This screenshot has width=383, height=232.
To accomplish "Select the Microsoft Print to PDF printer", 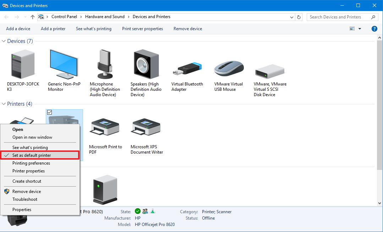I will (105, 128).
